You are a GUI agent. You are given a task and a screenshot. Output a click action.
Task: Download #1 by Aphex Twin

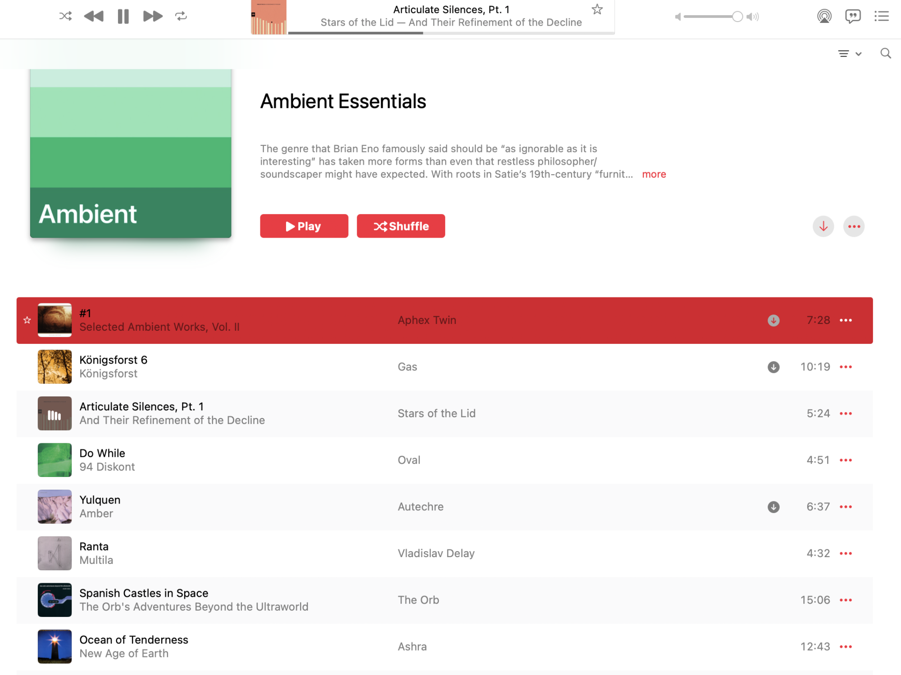[x=774, y=320]
